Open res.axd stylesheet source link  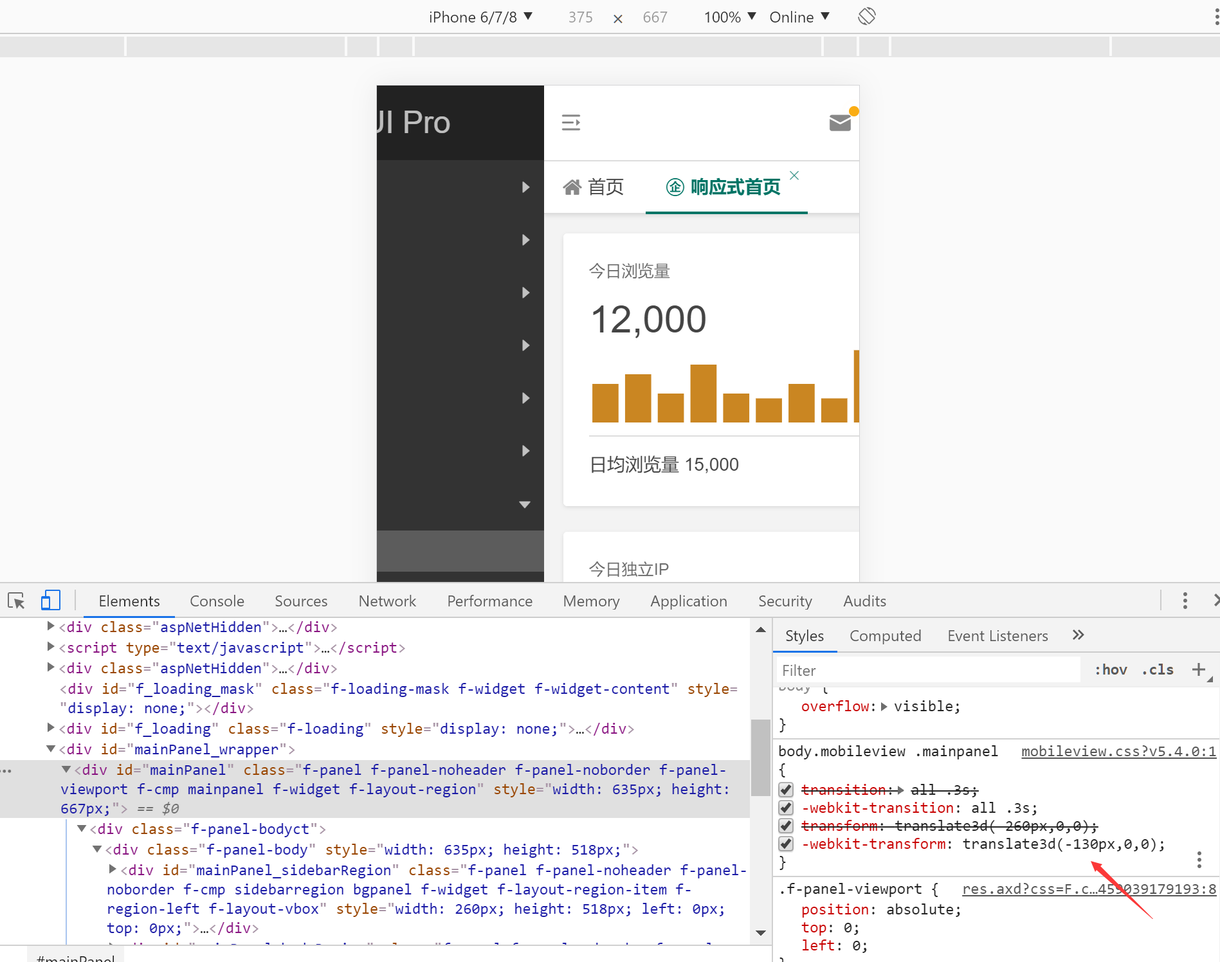[1089, 889]
